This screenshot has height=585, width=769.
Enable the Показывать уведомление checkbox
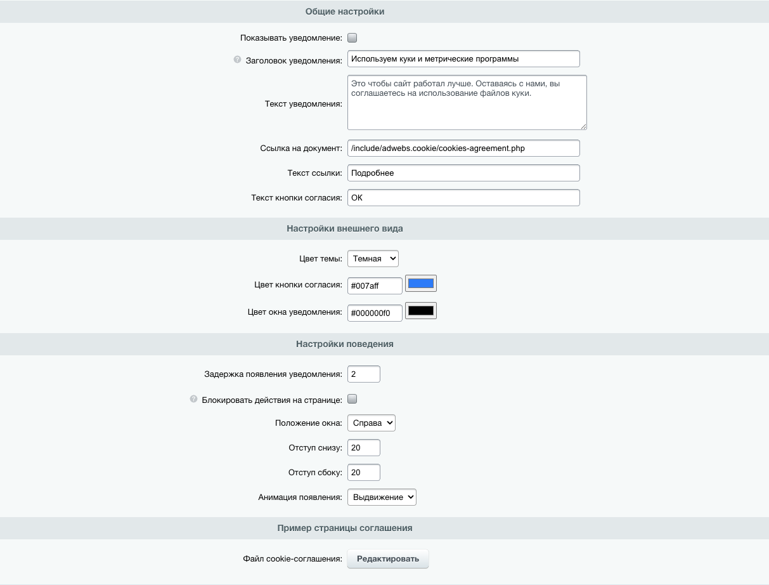coord(352,37)
